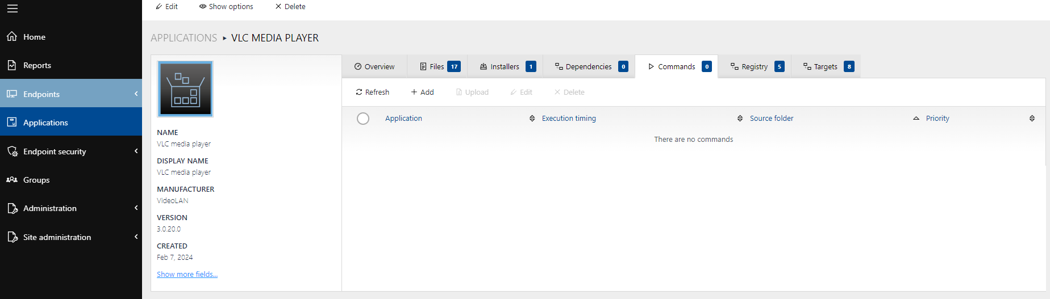
Task: Click the Home icon in sidebar
Action: click(x=12, y=37)
